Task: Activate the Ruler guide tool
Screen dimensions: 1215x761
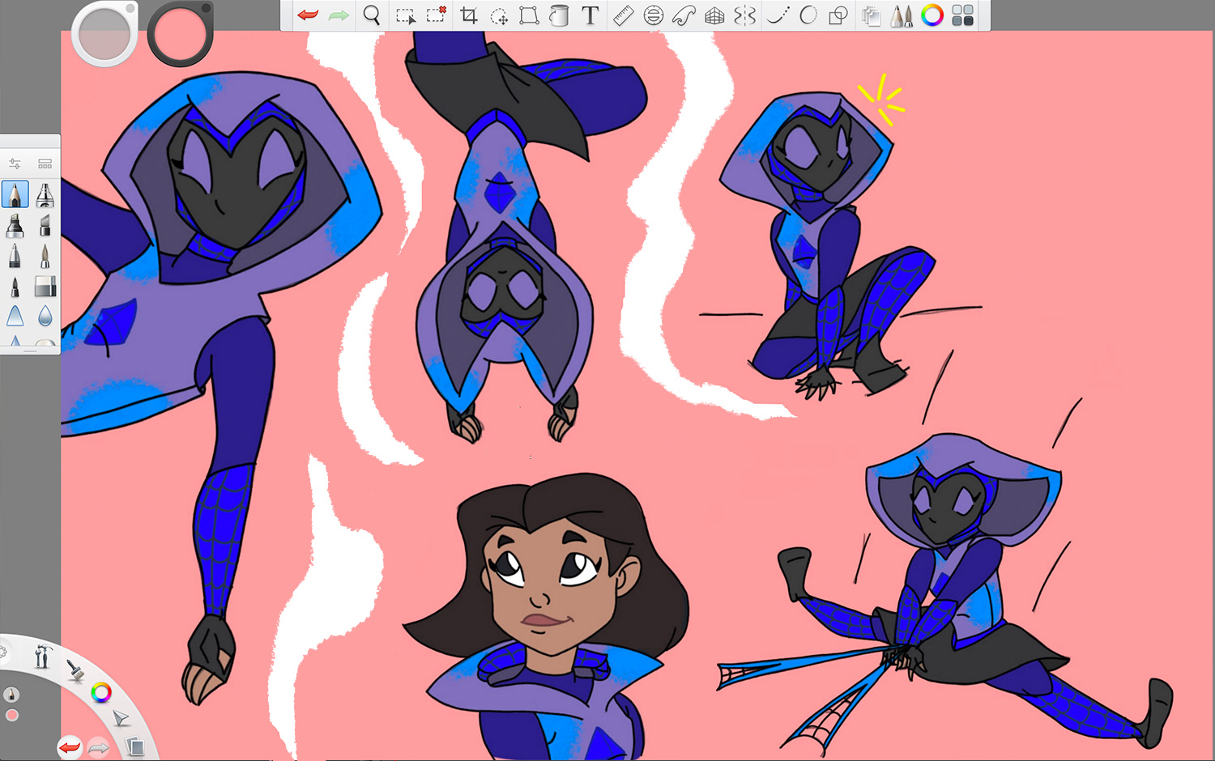Action: coord(622,15)
